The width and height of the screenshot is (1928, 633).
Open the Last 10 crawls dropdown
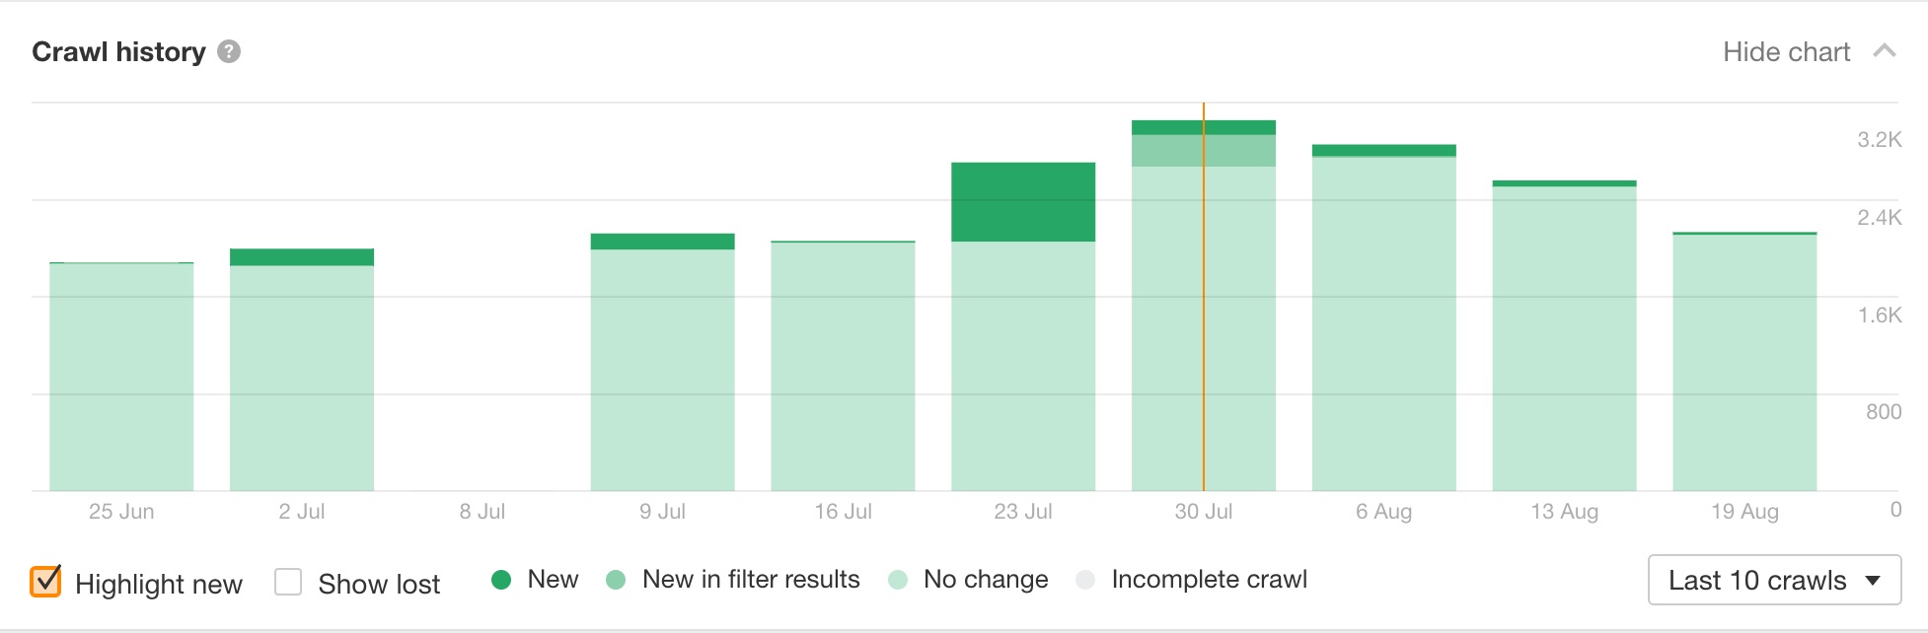coord(1773,580)
